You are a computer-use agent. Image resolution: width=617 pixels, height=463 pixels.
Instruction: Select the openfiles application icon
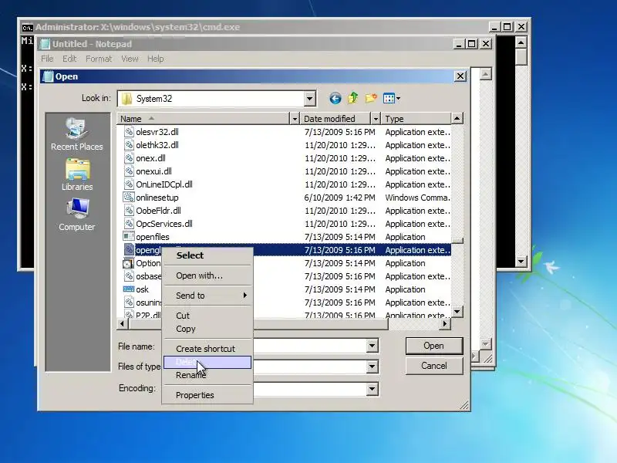point(129,237)
